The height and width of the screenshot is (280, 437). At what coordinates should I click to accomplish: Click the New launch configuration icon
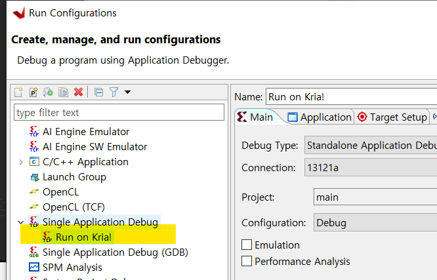click(18, 92)
